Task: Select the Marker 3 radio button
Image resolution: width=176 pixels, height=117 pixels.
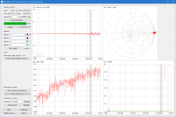Action: tap(30, 42)
